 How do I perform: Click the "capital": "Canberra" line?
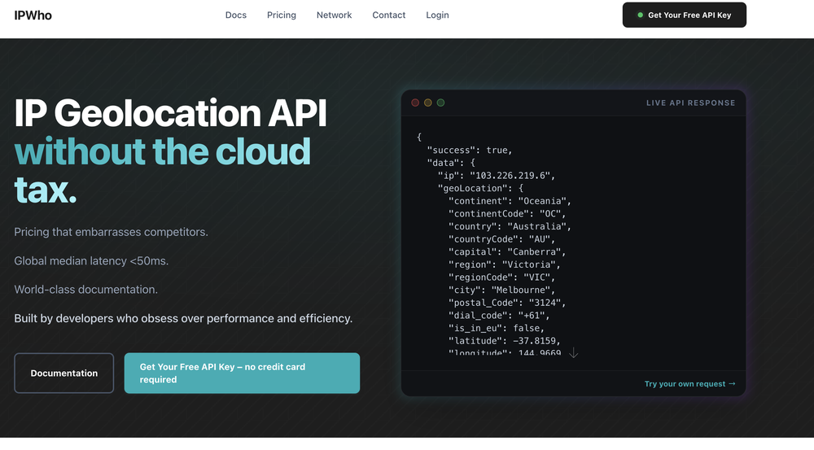(507, 251)
